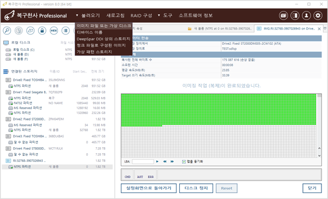This screenshot has width=328, height=199.
Task: Click the lock icon in toolbar
Action: pos(42,31)
